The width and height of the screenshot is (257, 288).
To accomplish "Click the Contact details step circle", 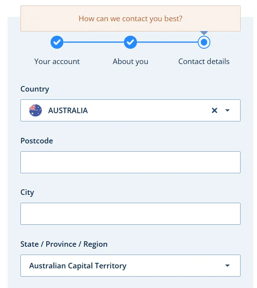I will (x=204, y=42).
